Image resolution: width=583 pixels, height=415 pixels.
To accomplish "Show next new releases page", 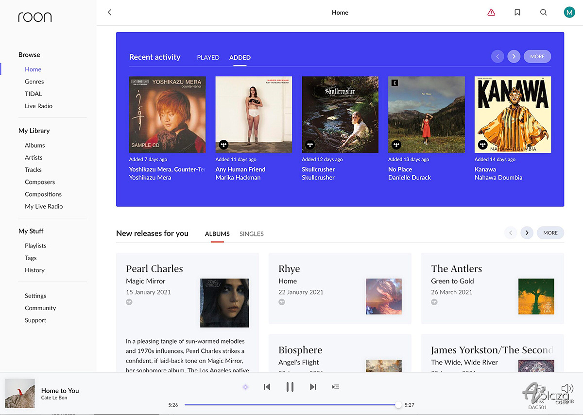I will 527,233.
